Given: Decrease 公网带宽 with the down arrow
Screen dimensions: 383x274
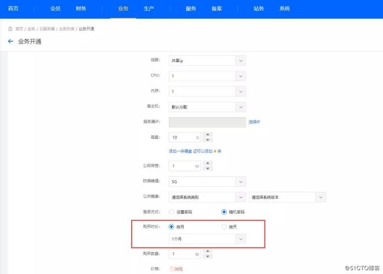Looking at the screenshot, I should (207, 169).
